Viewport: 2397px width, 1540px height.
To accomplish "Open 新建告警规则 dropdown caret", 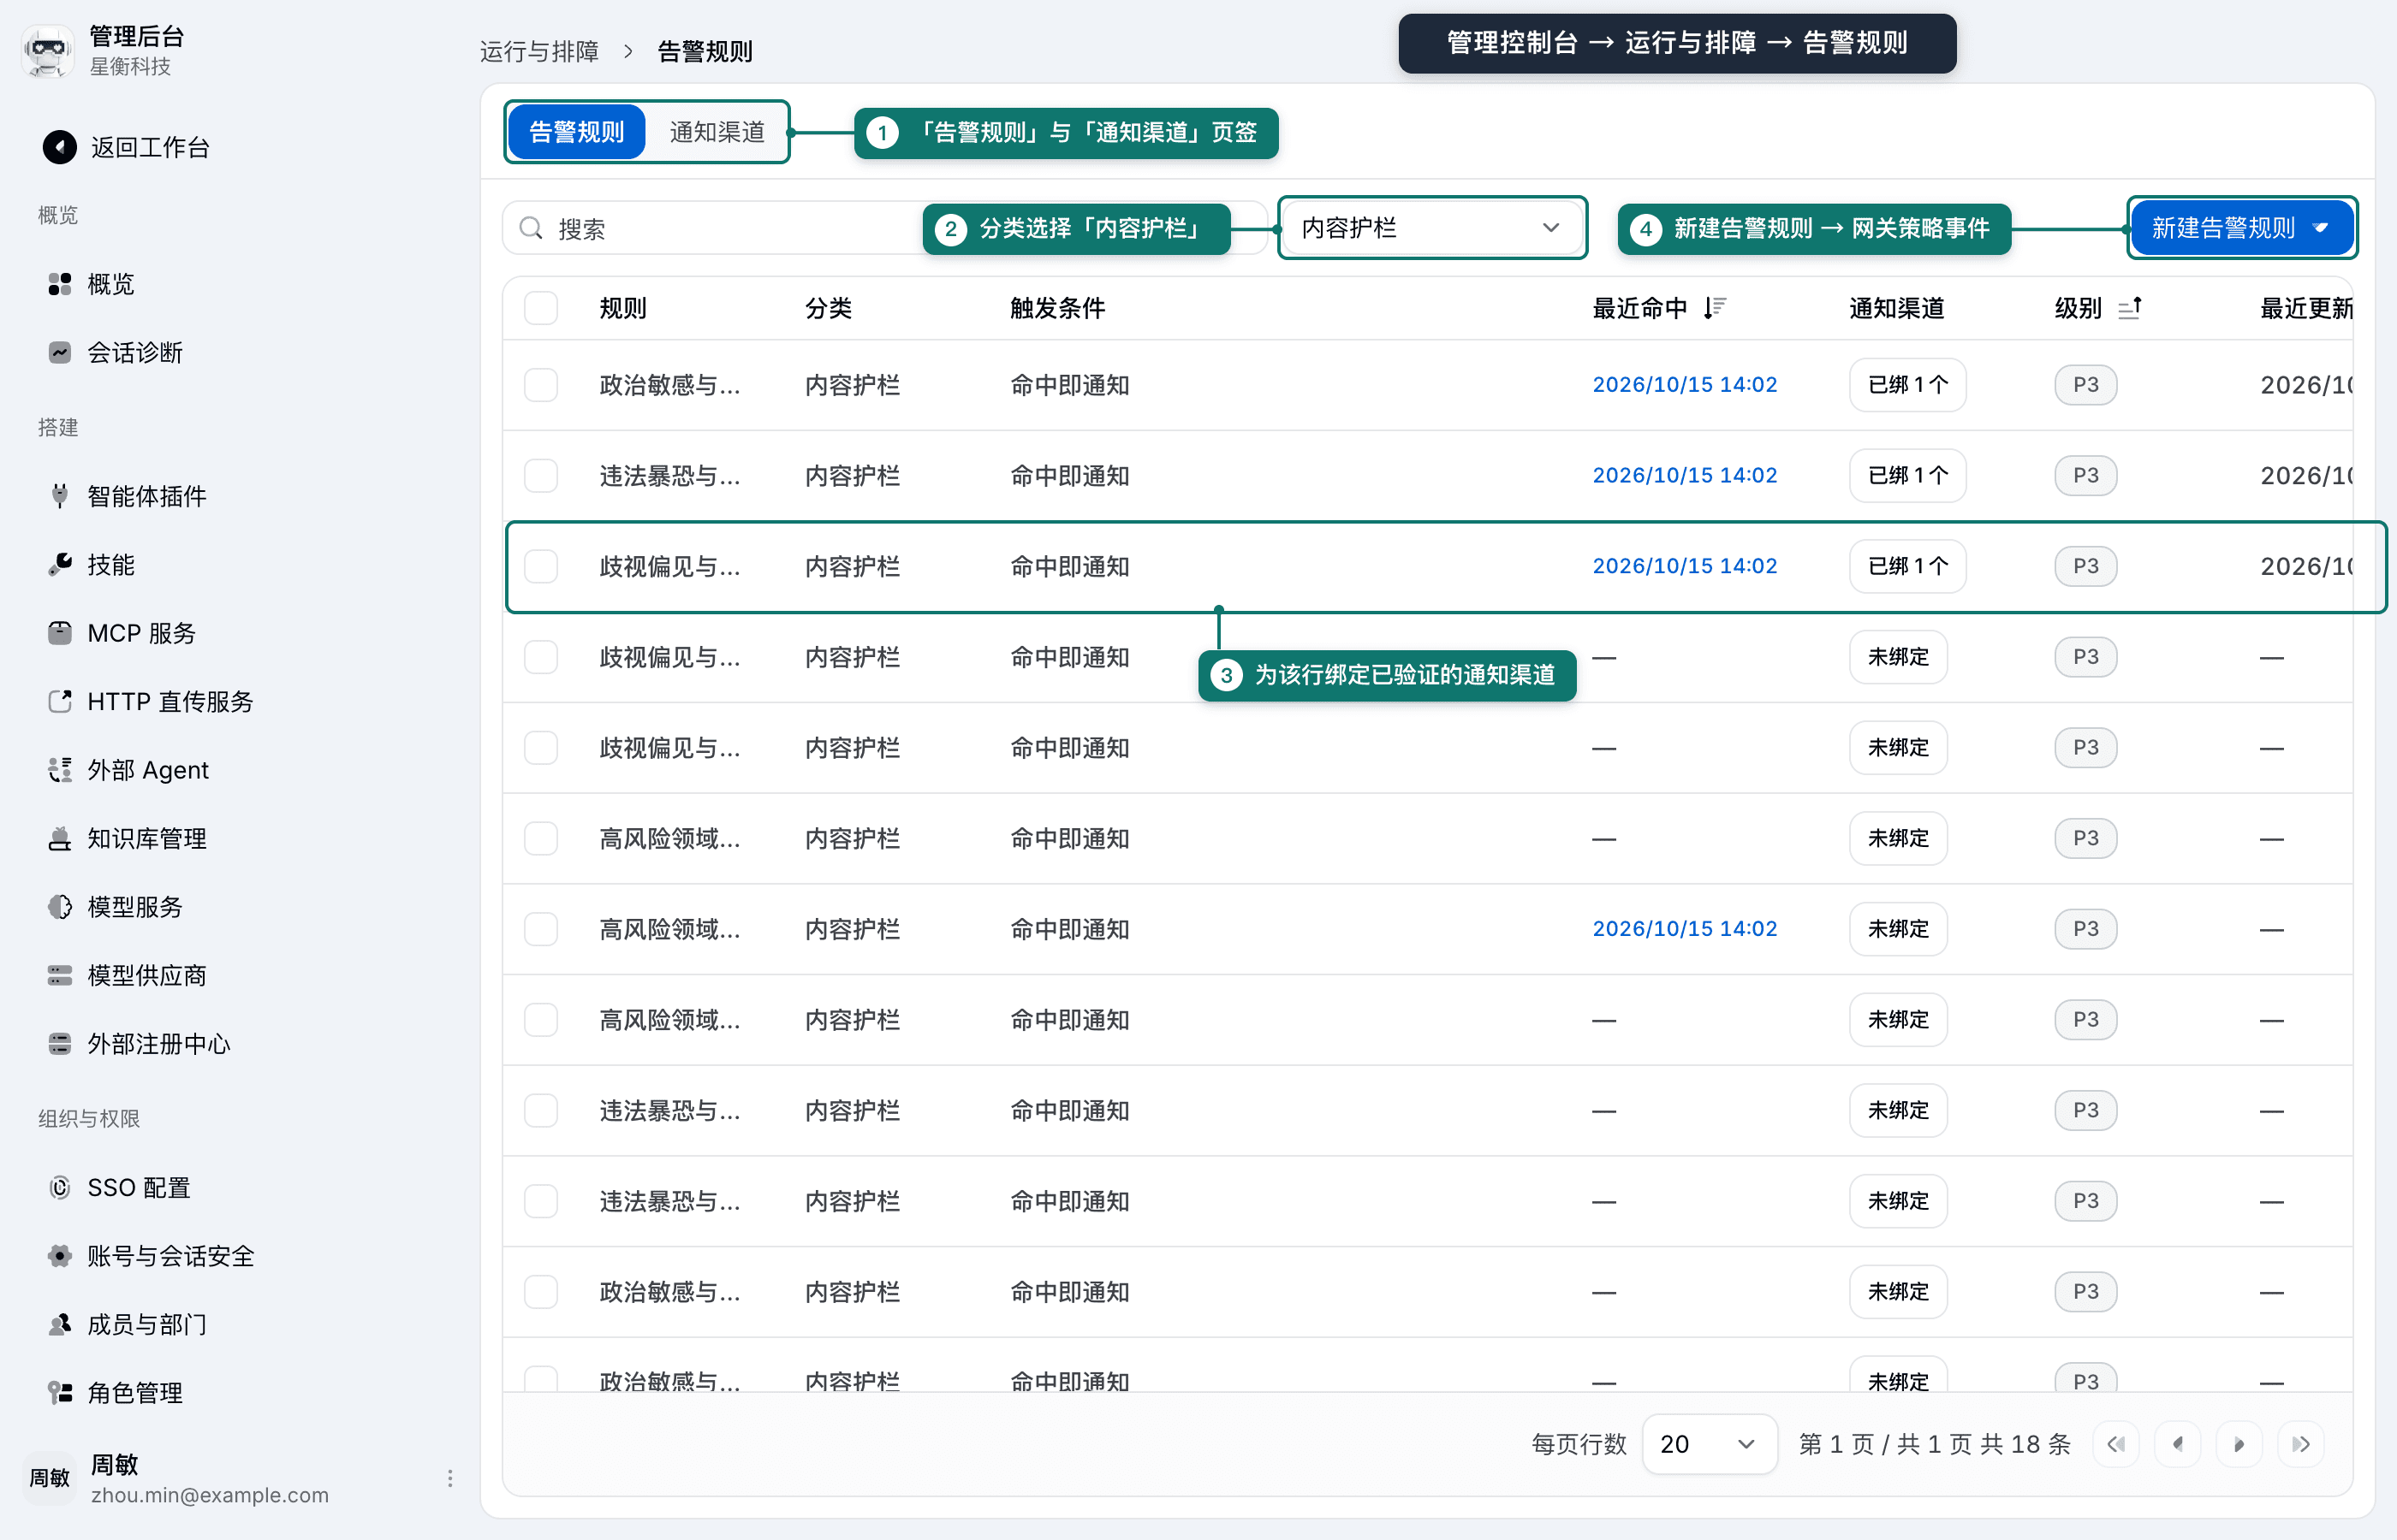I will click(2321, 228).
